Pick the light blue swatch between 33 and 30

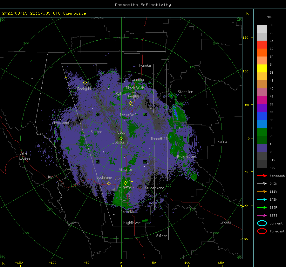pyautogui.click(x=262, y=124)
